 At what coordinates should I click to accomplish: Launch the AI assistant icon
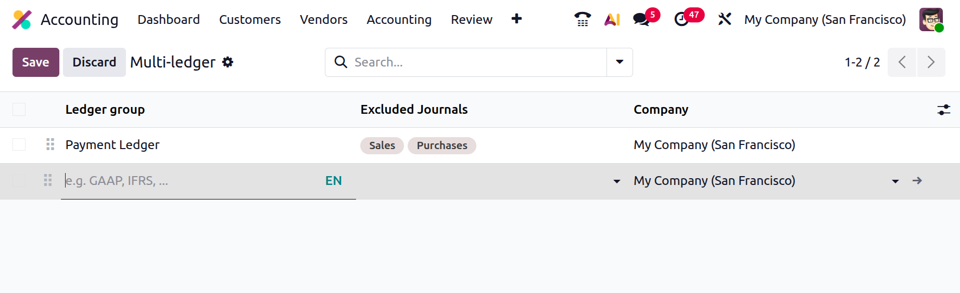(x=612, y=20)
